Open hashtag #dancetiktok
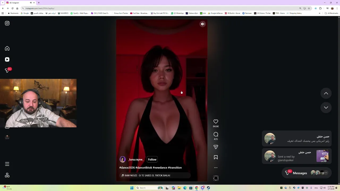The height and width of the screenshot is (191, 340). [144, 168]
